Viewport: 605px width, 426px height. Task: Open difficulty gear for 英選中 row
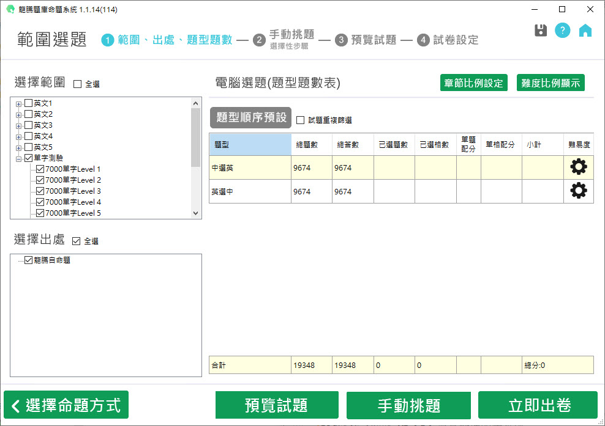pos(578,191)
